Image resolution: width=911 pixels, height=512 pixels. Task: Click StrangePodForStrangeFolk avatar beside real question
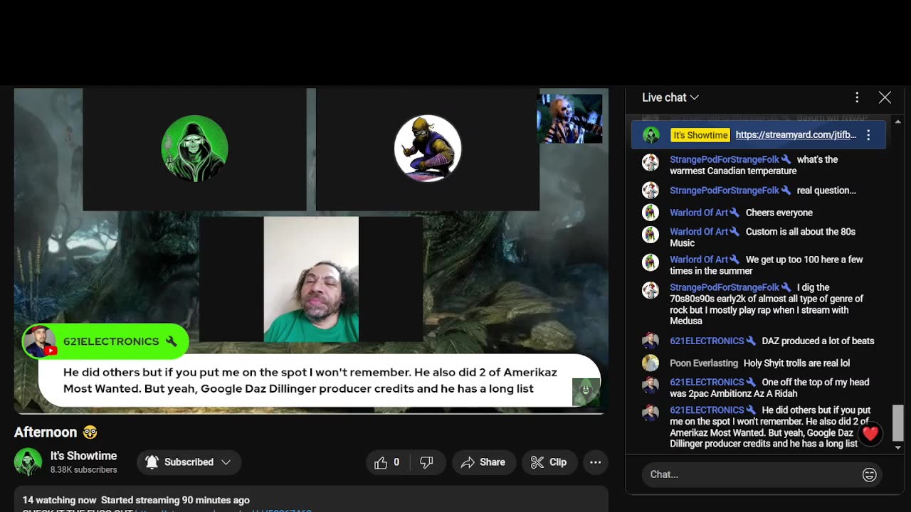[651, 191]
